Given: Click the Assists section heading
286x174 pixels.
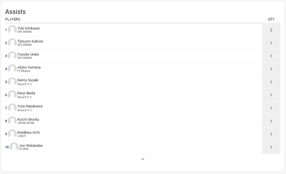Looking at the screenshot, I should coord(15,12).
